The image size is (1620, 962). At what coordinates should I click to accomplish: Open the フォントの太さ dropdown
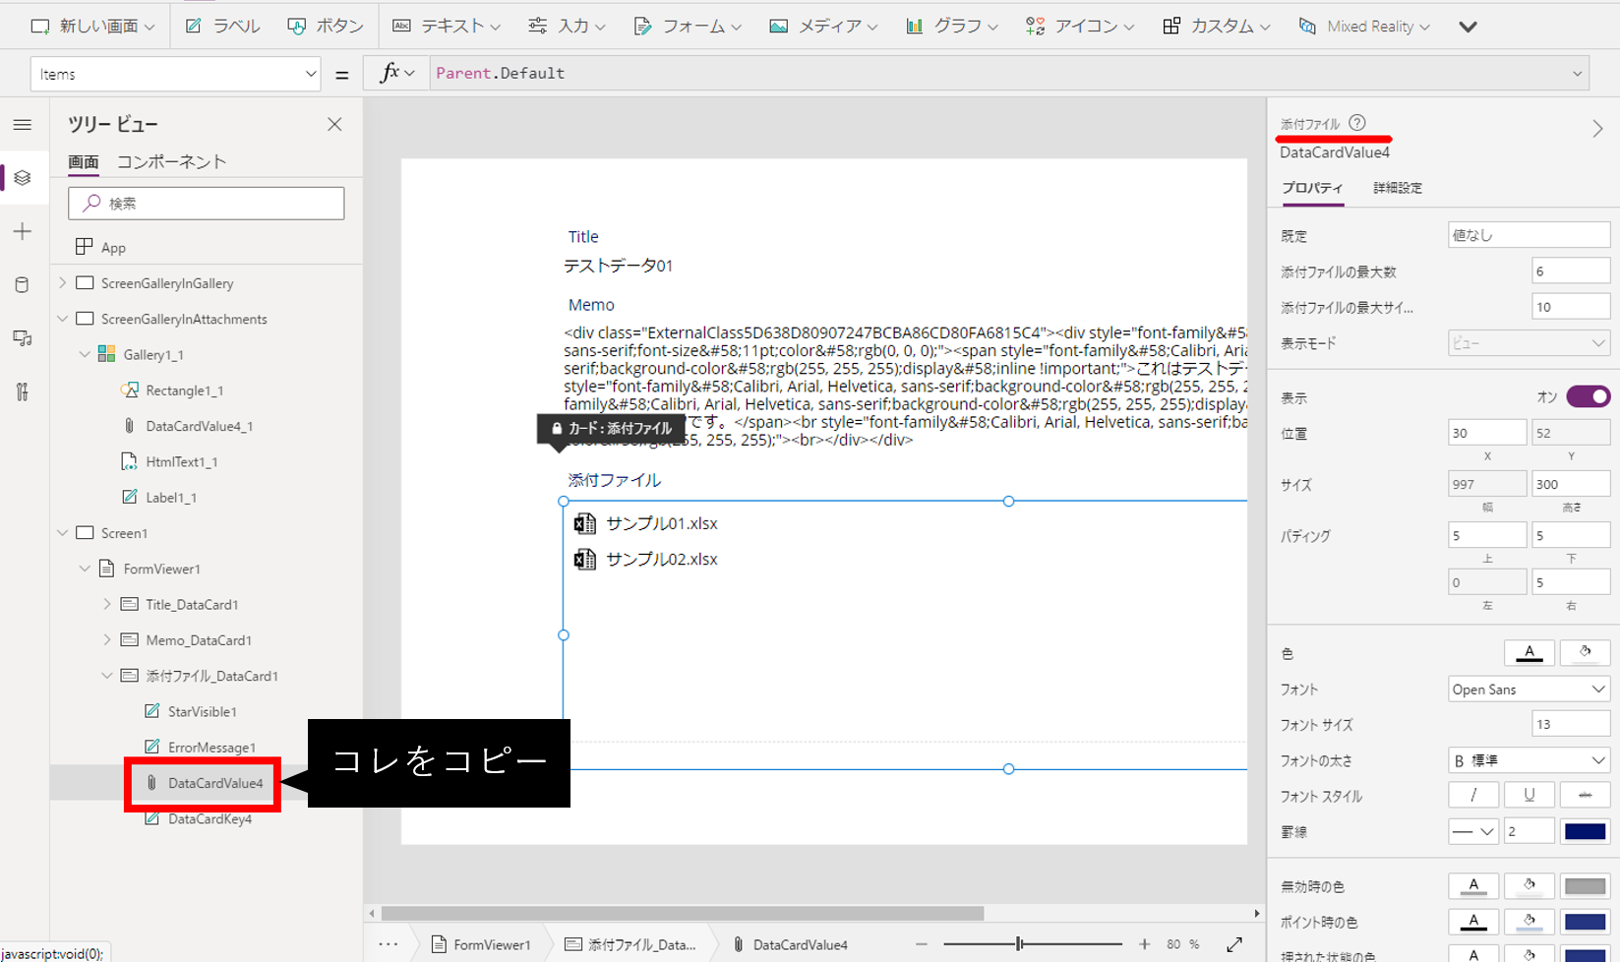[x=1529, y=760]
